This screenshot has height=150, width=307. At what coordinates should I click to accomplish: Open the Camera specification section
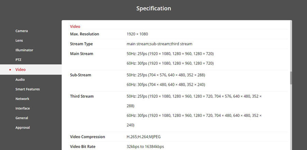pos(21,31)
